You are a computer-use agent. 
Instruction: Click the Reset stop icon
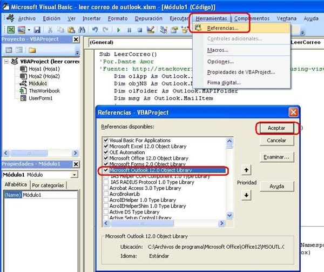click(x=140, y=30)
